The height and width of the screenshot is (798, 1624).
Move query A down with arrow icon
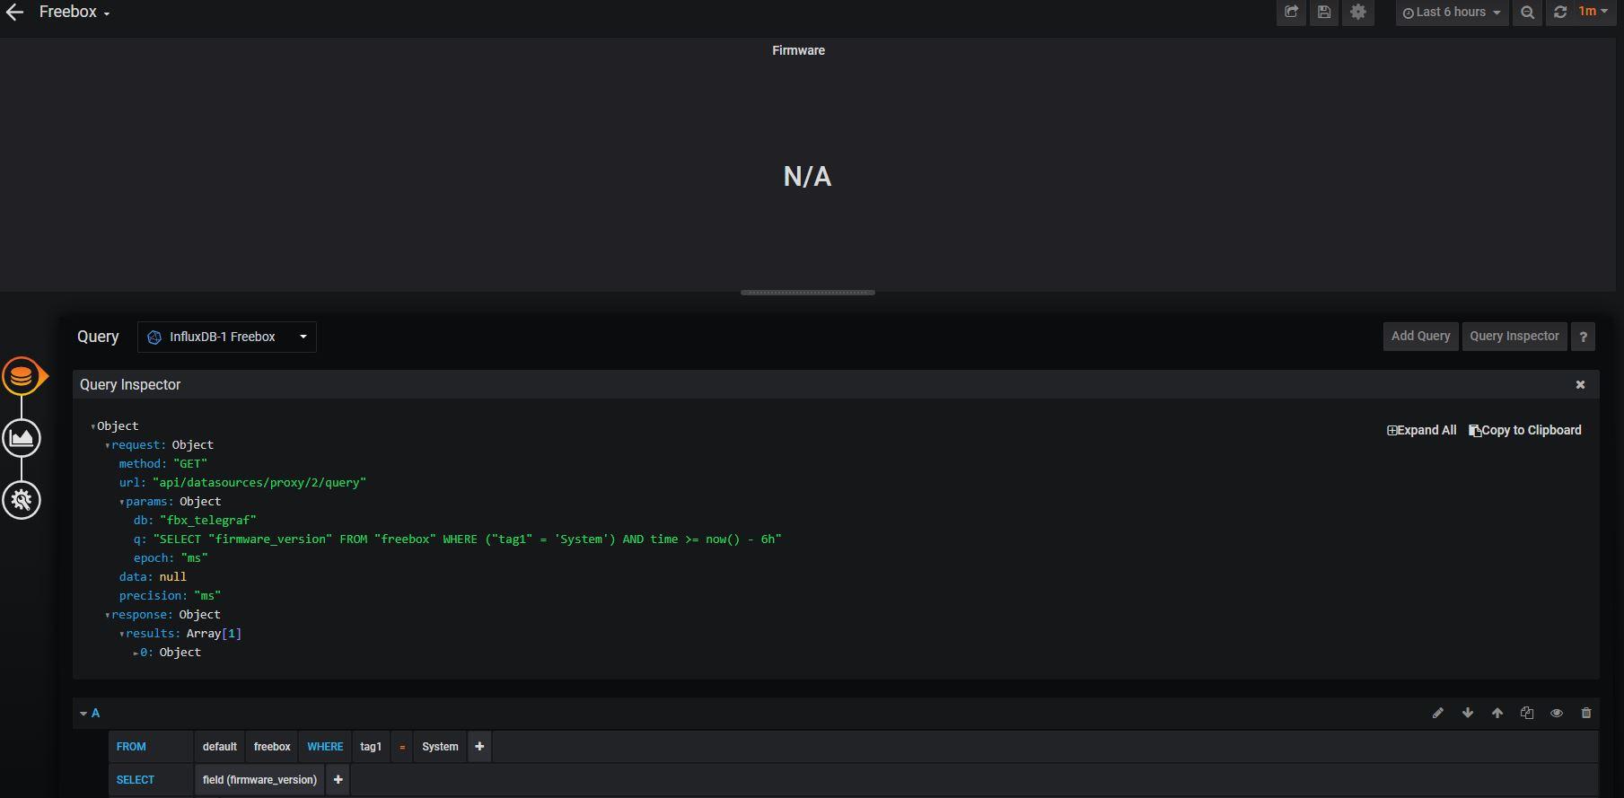[1468, 713]
